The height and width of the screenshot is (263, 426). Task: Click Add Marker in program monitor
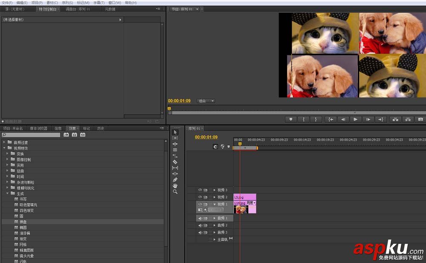[291, 119]
